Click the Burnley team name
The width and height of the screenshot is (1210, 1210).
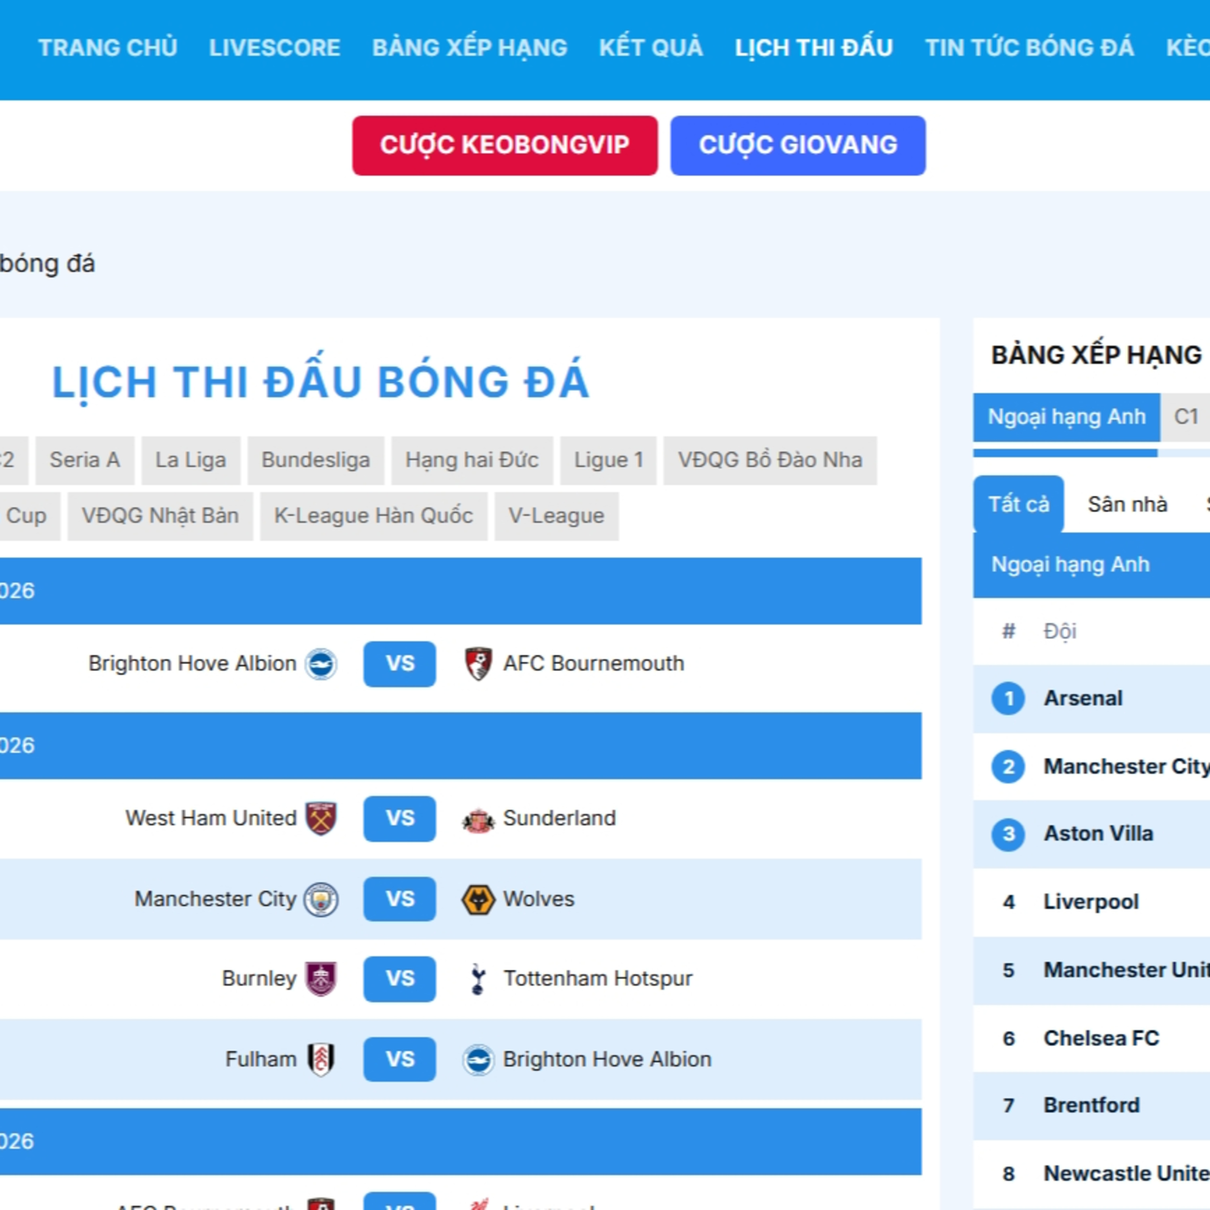pos(259,979)
